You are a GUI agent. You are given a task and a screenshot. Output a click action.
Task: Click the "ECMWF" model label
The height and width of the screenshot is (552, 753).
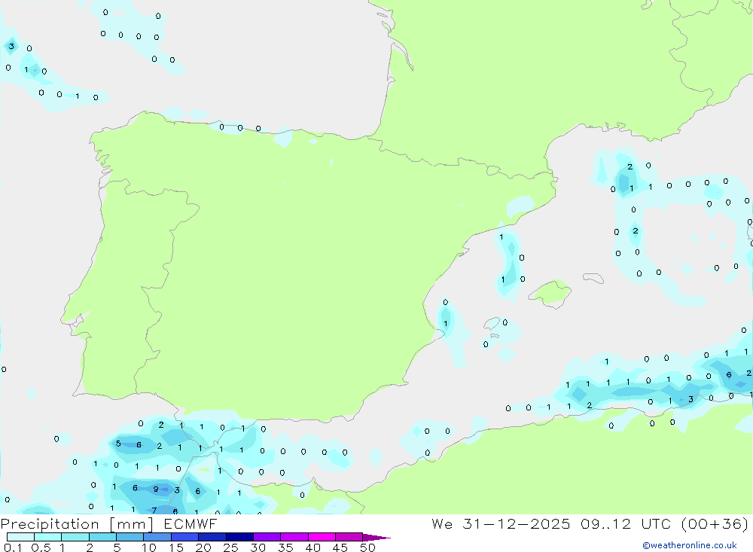pos(191,523)
